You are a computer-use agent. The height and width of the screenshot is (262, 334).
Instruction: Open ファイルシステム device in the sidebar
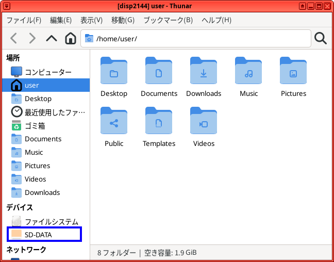point(46,221)
